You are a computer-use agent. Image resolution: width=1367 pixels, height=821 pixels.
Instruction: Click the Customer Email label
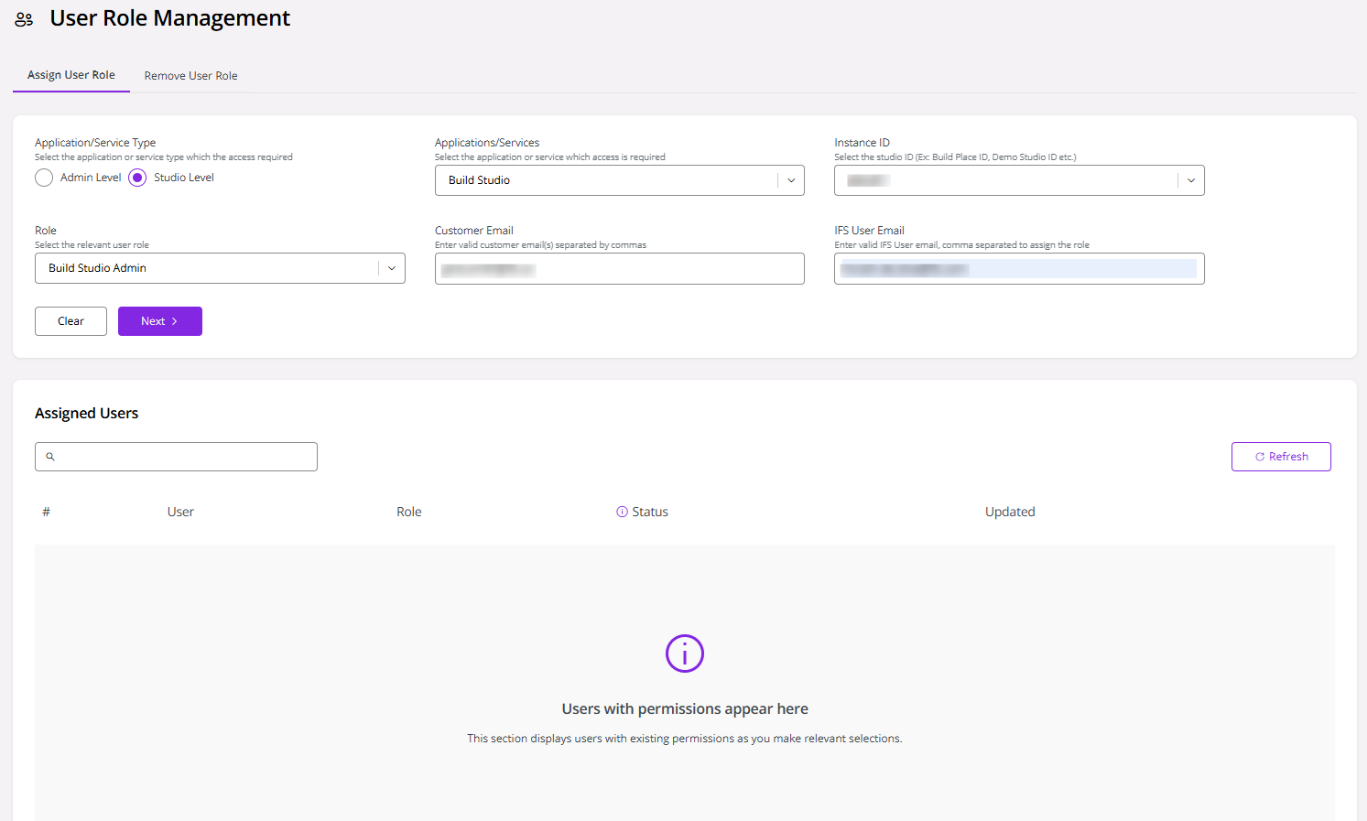[x=474, y=231]
